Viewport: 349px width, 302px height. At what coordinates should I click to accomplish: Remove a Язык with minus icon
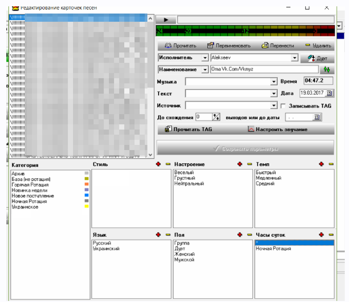coord(168,235)
